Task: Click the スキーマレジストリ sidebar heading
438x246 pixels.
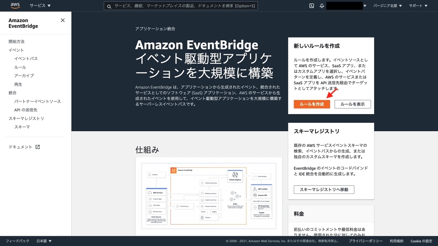Action: (26, 118)
